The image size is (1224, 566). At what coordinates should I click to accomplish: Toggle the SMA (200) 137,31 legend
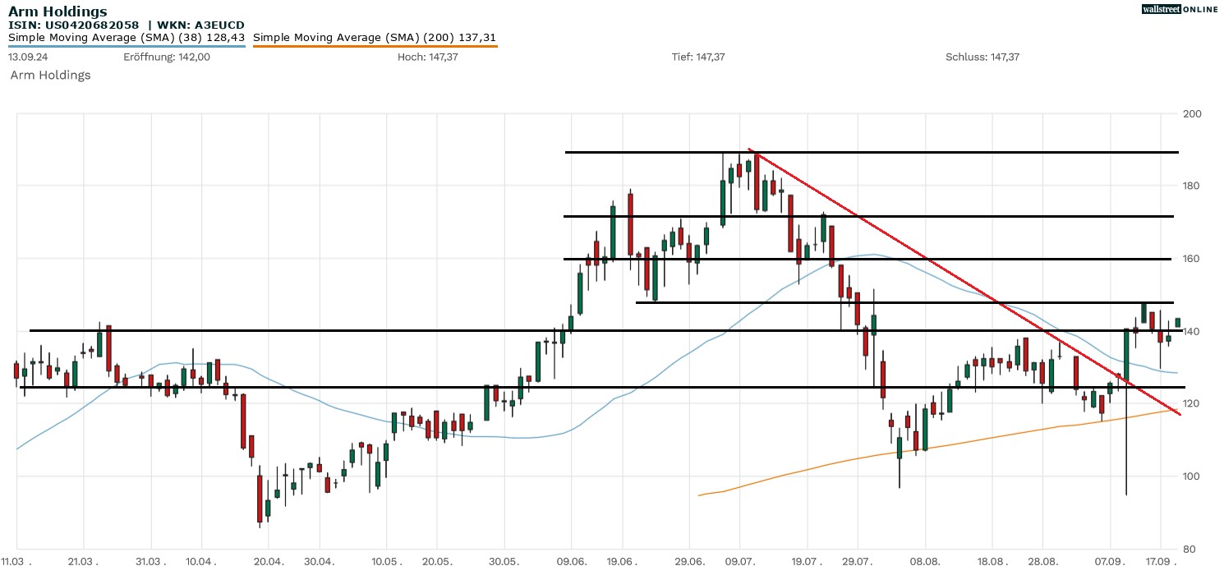click(375, 38)
